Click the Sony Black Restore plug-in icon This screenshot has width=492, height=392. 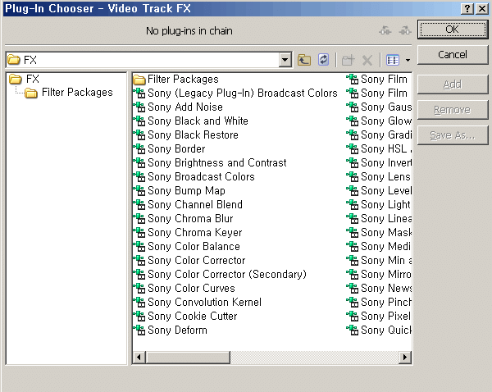(139, 135)
